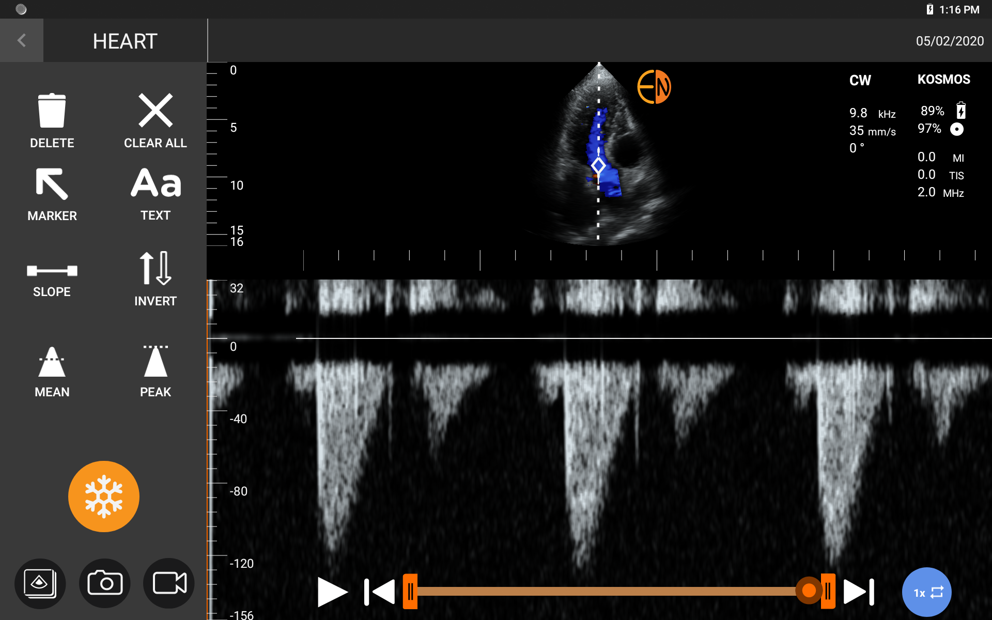The width and height of the screenshot is (992, 620).
Task: Open the saved image gallery icon
Action: 40,584
